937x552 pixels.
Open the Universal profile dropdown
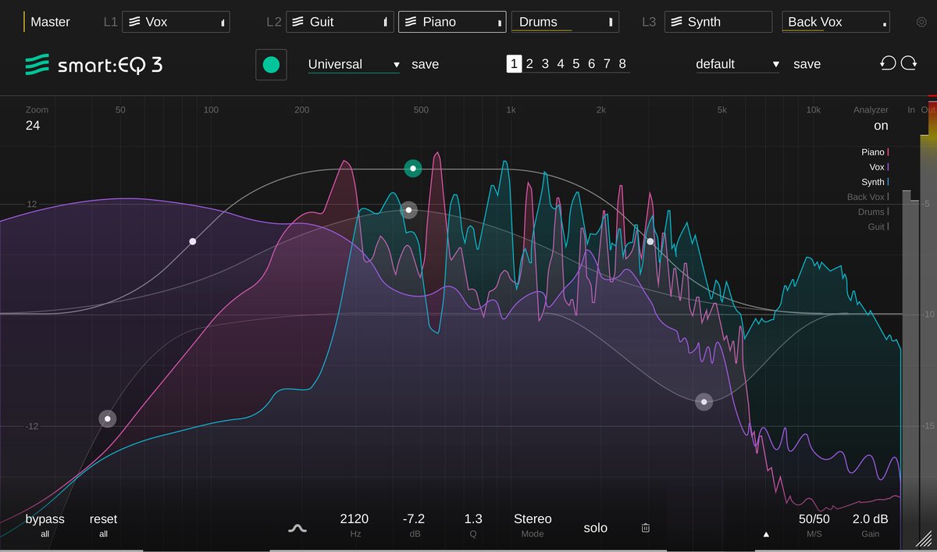pyautogui.click(x=354, y=64)
